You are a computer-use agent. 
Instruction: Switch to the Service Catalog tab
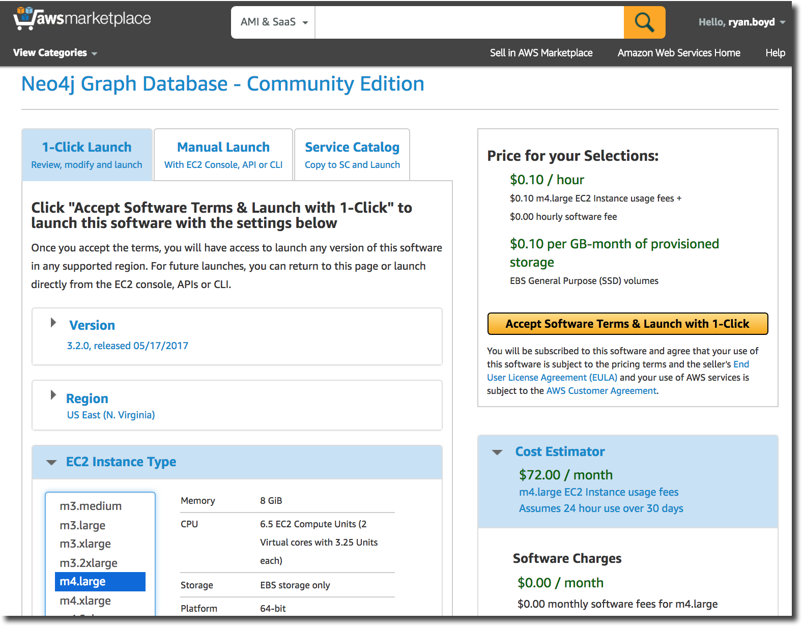point(352,155)
